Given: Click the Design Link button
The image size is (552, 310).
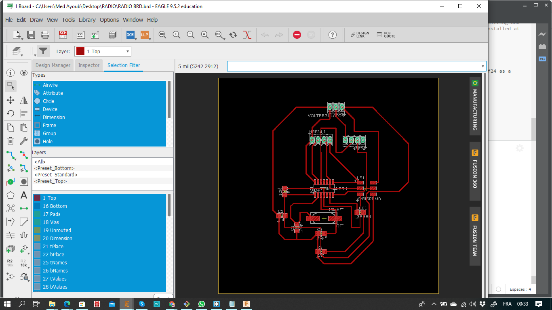Looking at the screenshot, I should coord(359,35).
